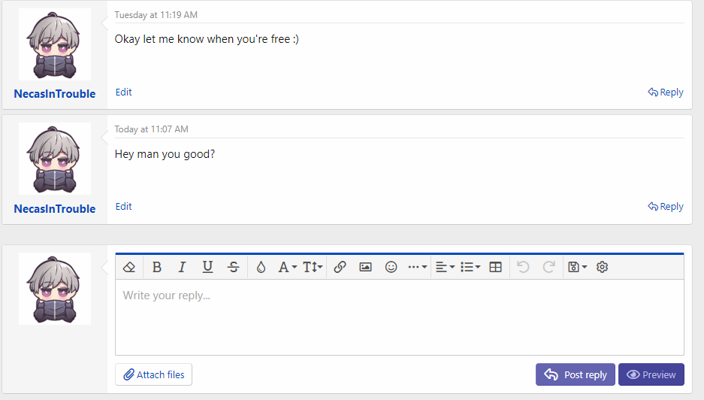Viewport: 704px width, 400px height.
Task: Click Edit on the "Hey man you good?" post
Action: tap(124, 206)
